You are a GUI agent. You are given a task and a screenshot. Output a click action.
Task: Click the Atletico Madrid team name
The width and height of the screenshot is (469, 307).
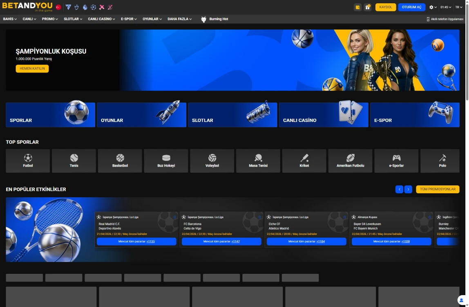click(279, 228)
